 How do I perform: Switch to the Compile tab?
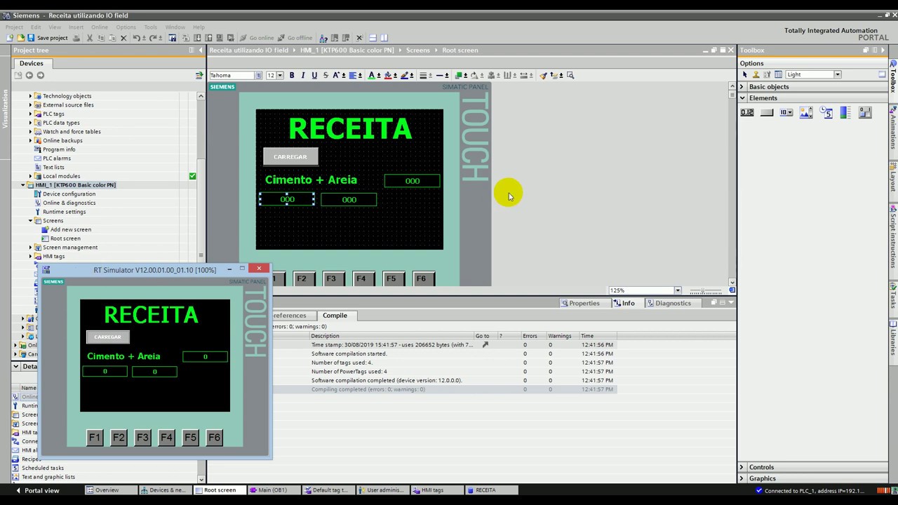(335, 316)
